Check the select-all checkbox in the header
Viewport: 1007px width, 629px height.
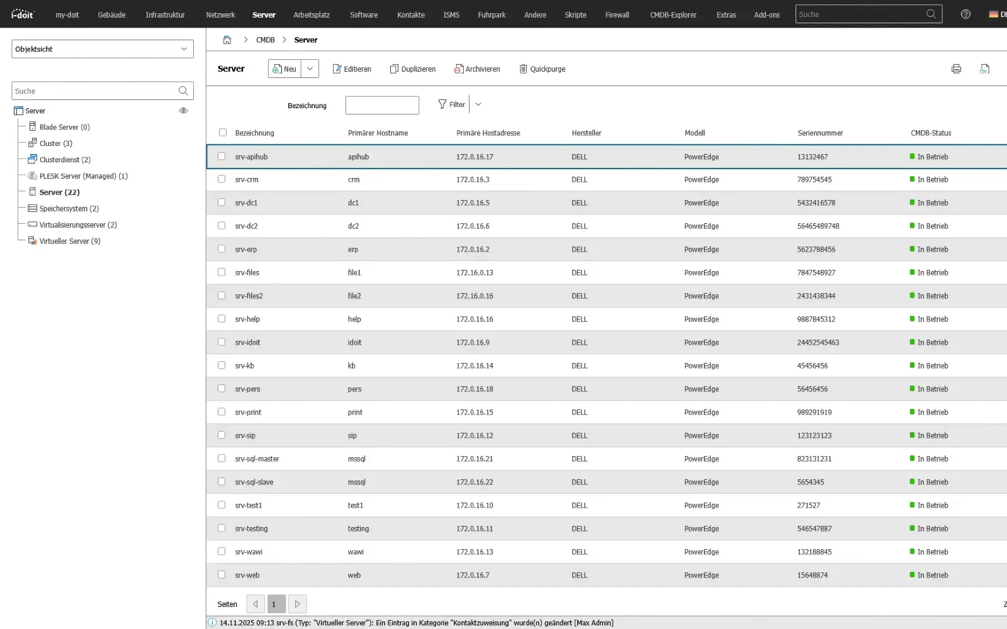click(x=223, y=133)
